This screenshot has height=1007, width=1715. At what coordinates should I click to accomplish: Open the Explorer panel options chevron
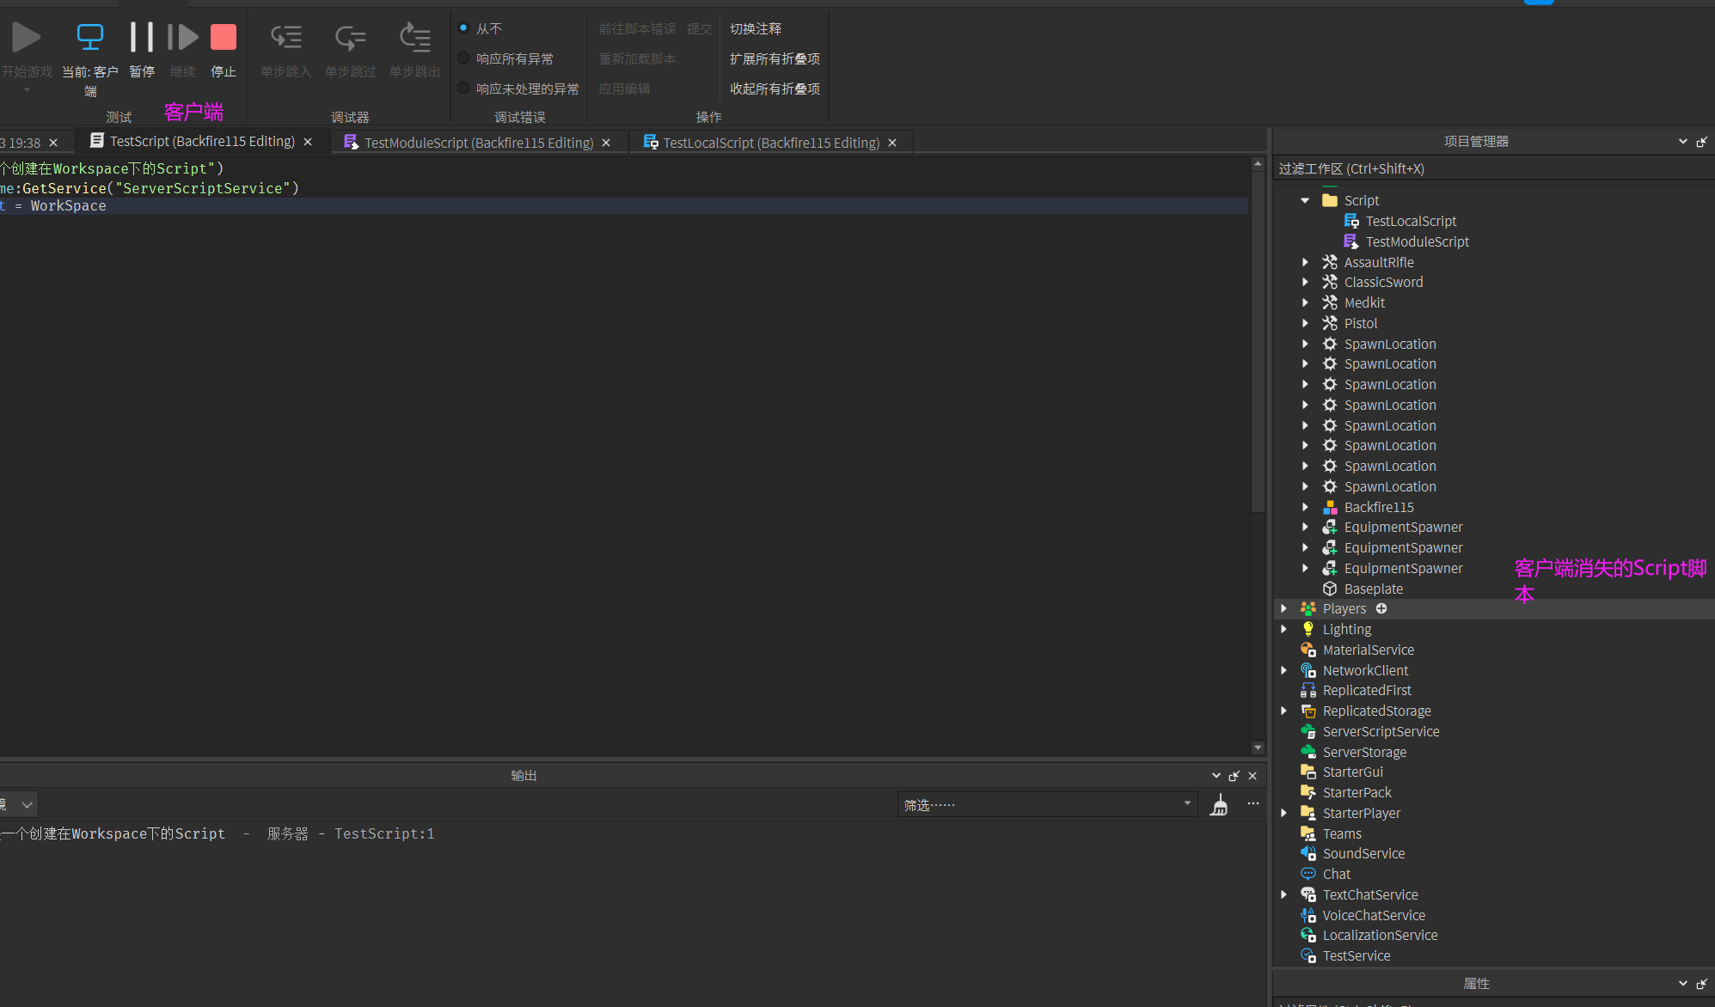pyautogui.click(x=1683, y=142)
